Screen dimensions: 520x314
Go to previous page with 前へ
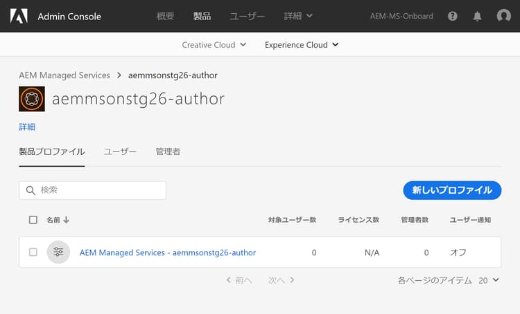[x=239, y=280]
